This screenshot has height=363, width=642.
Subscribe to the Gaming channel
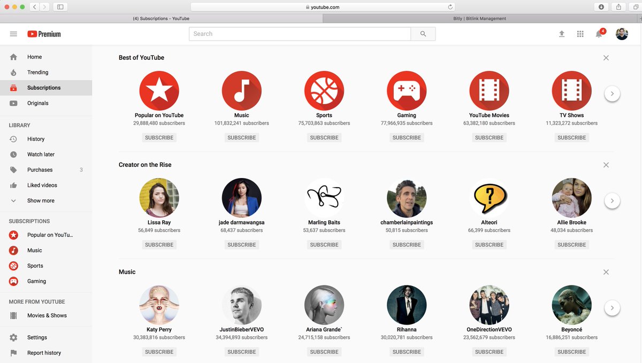[407, 137]
